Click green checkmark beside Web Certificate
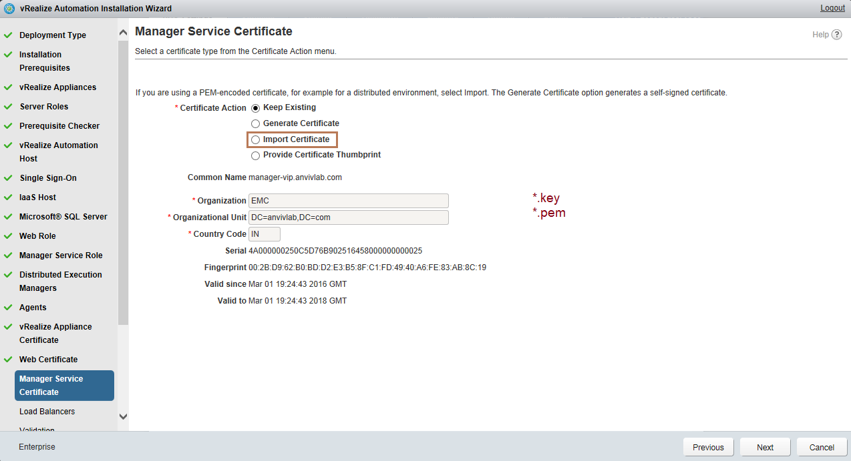 9,360
